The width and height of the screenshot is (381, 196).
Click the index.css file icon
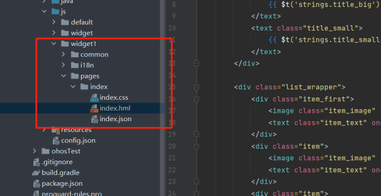tap(94, 98)
